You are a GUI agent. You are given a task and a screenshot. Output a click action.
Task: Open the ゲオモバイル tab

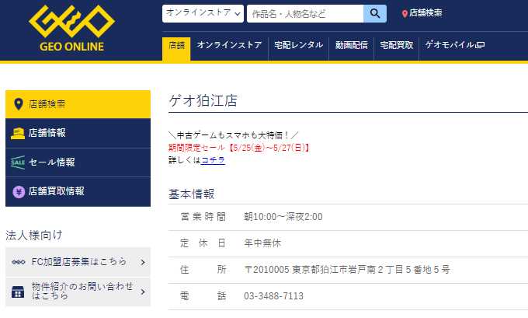[x=454, y=45]
